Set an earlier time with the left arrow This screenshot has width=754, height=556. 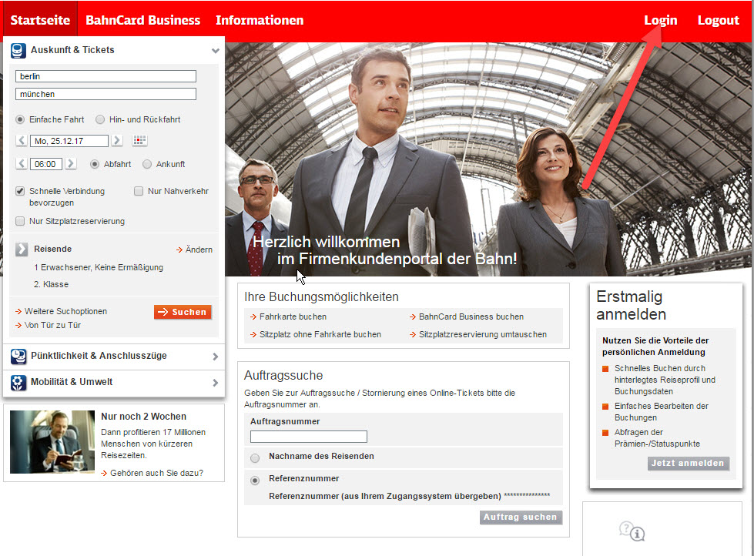click(x=21, y=163)
